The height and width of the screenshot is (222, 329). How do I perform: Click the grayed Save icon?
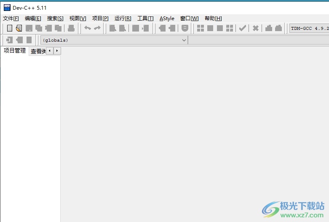coord(29,28)
